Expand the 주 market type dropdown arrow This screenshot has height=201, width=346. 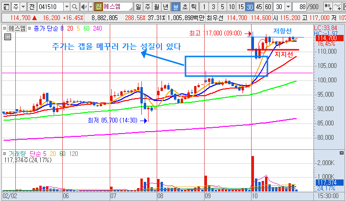pos(23,7)
